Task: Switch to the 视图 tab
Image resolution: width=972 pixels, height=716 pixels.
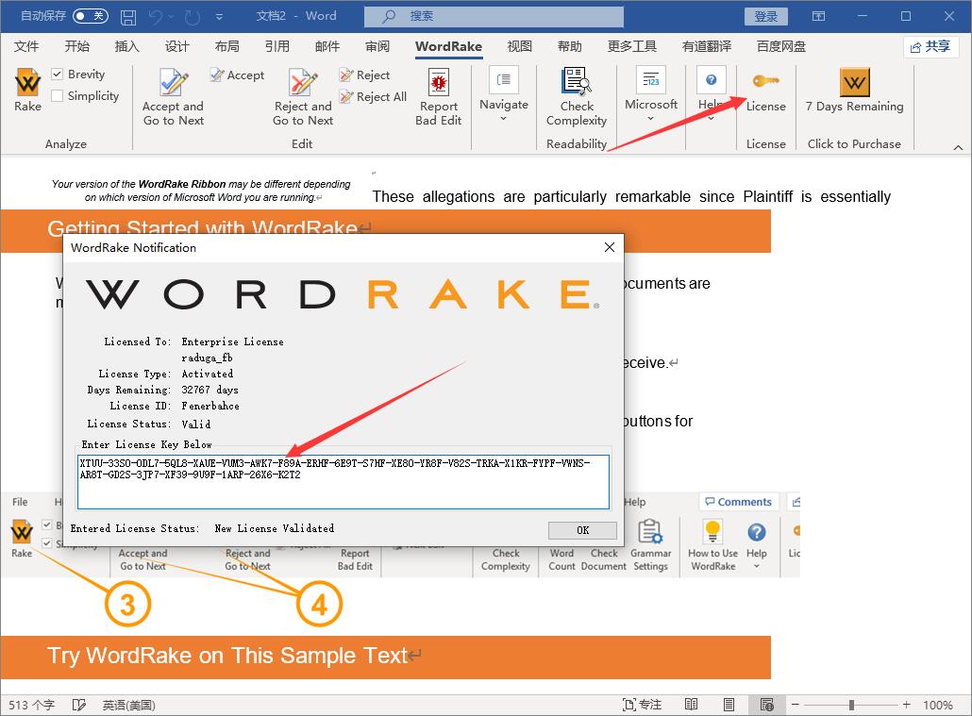Action: tap(519, 46)
